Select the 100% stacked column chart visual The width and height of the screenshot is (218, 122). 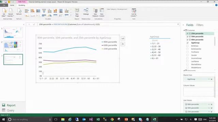[x=61, y=11]
